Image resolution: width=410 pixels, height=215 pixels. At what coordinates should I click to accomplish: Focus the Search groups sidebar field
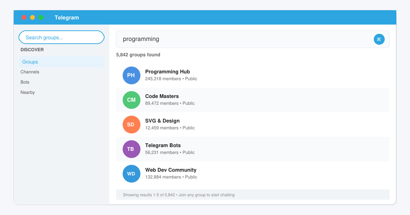coord(61,37)
